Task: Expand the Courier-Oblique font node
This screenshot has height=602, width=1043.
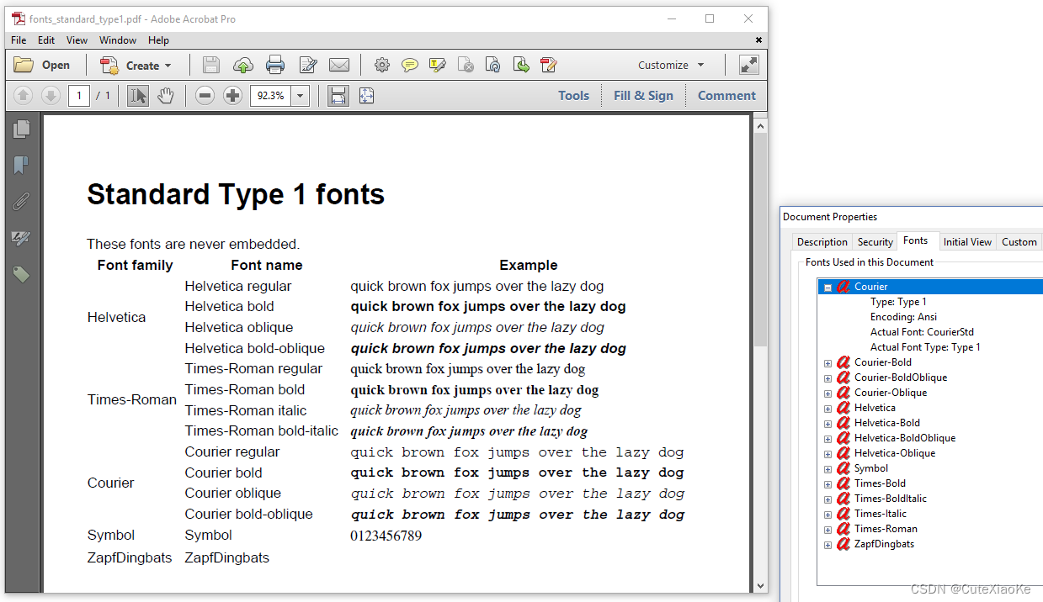Action: tap(827, 393)
